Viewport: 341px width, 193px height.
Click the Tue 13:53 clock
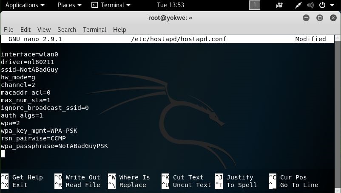170,5
